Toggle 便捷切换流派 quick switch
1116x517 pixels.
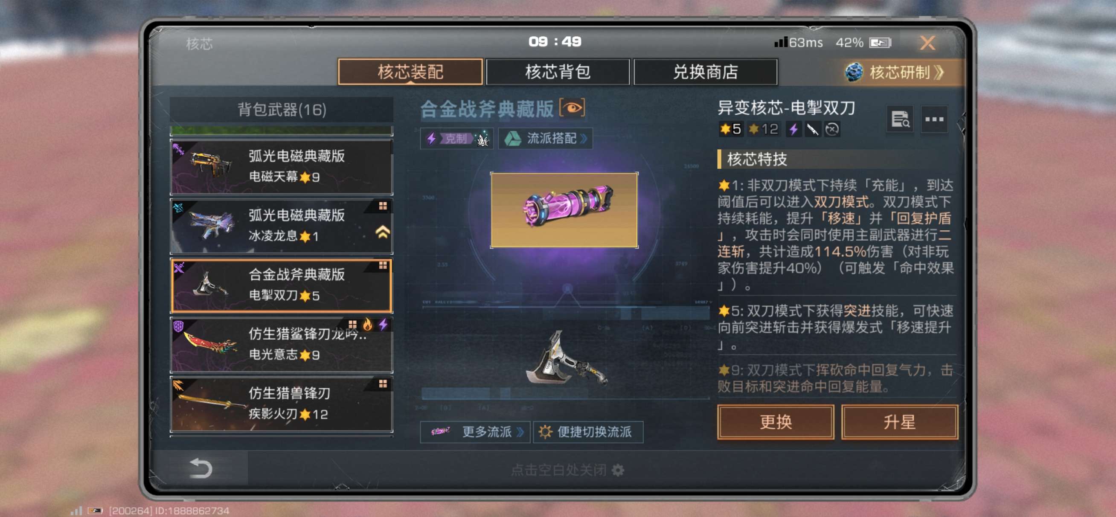tap(588, 432)
